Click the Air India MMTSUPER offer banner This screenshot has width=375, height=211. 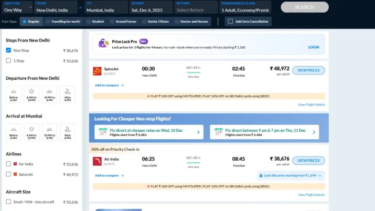209,186
